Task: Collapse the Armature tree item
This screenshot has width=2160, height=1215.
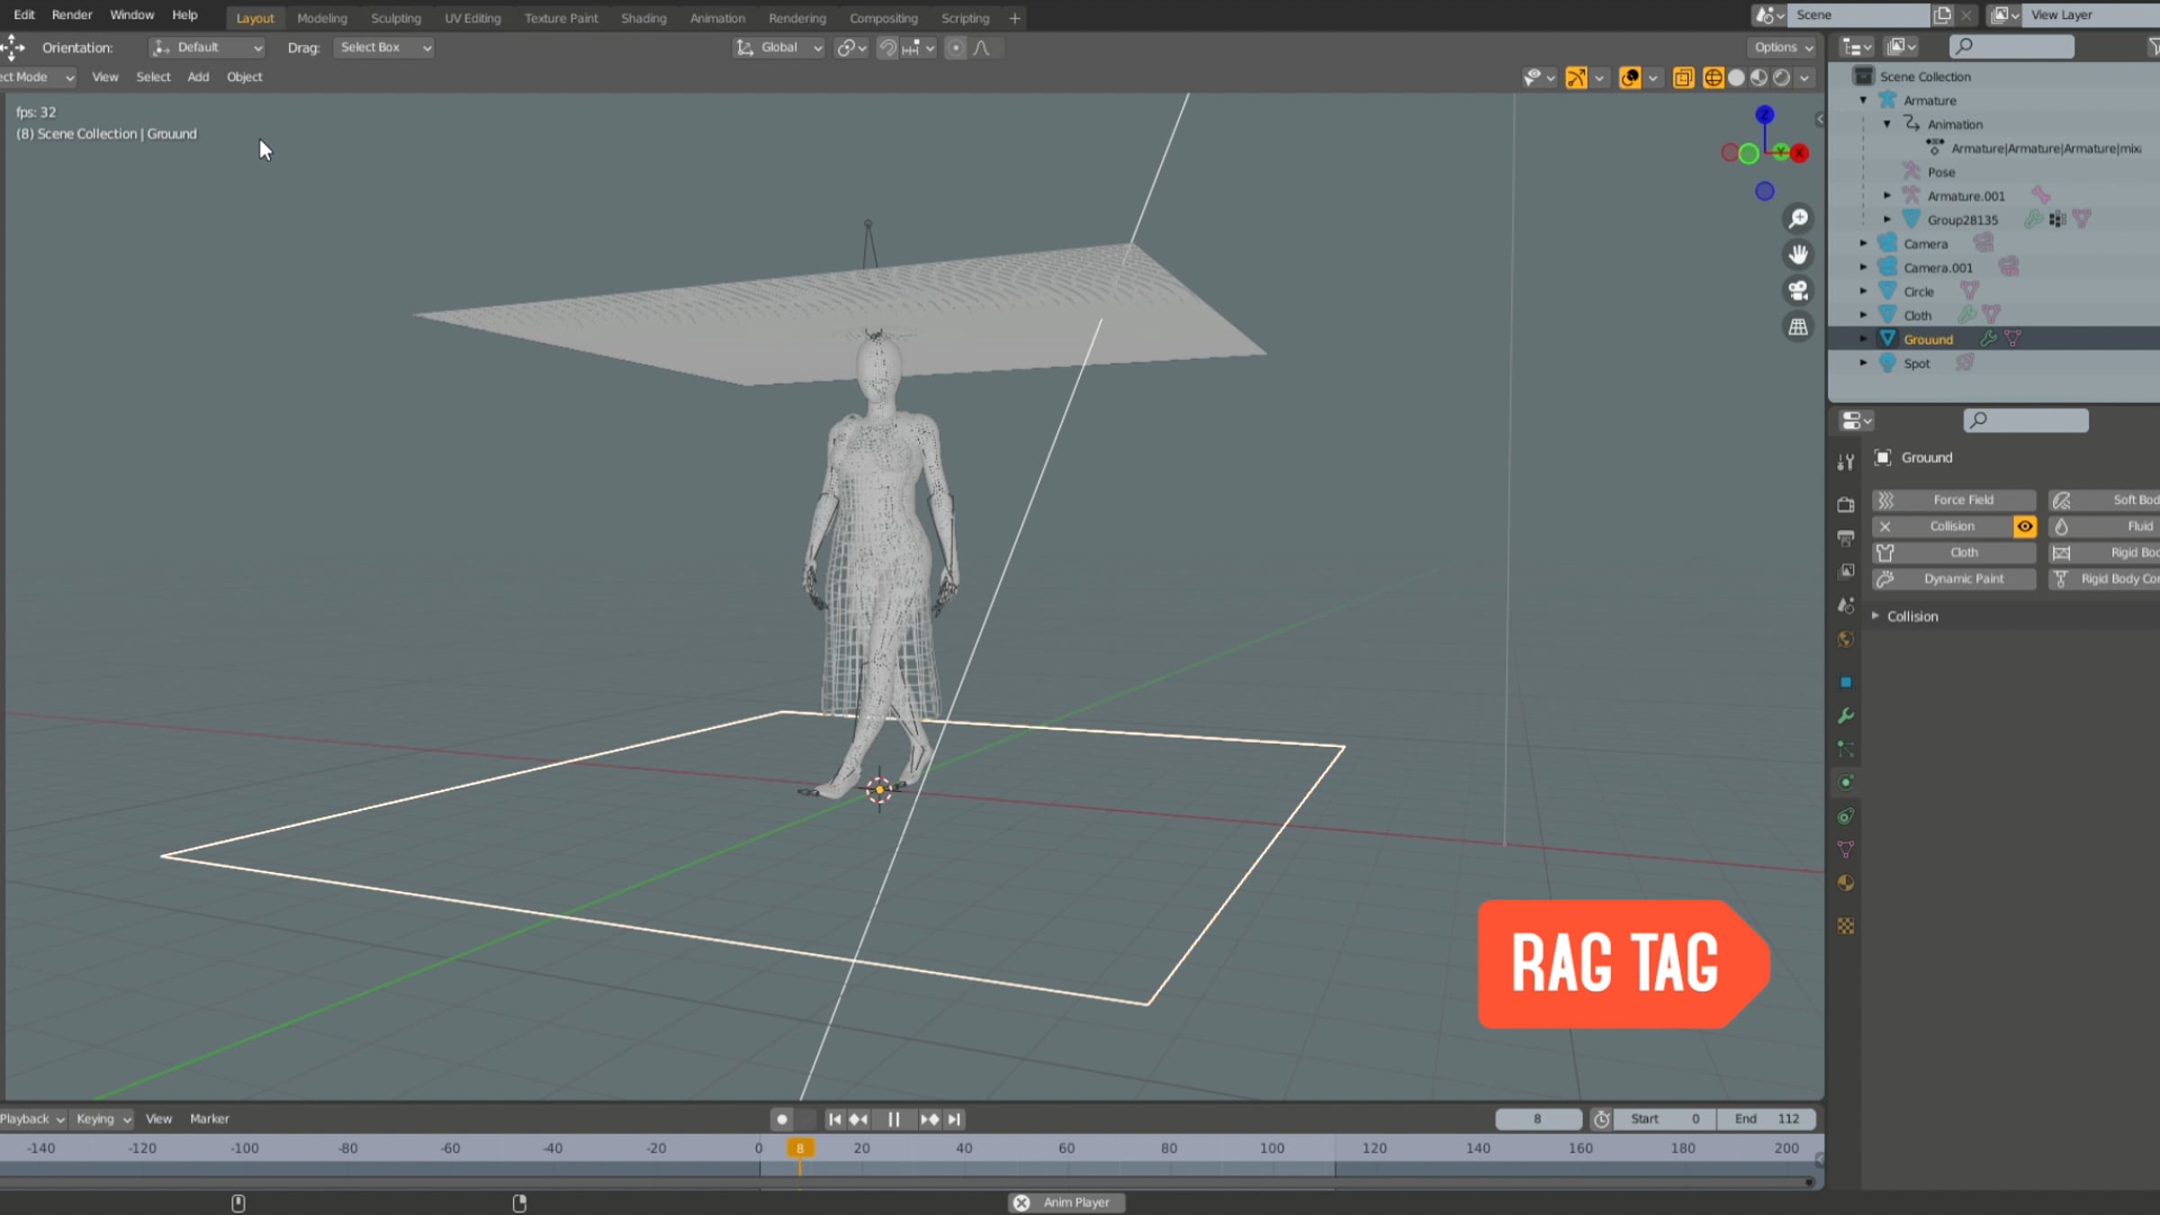Action: coord(1863,101)
